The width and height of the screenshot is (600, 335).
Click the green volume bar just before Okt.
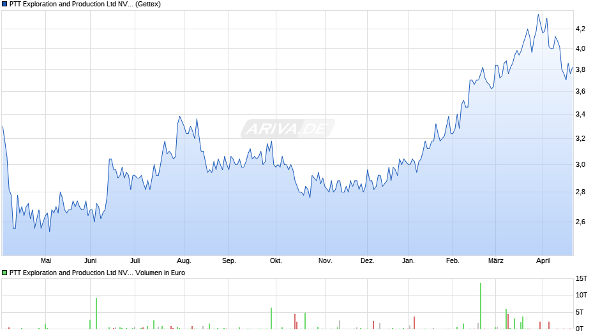tap(271, 318)
